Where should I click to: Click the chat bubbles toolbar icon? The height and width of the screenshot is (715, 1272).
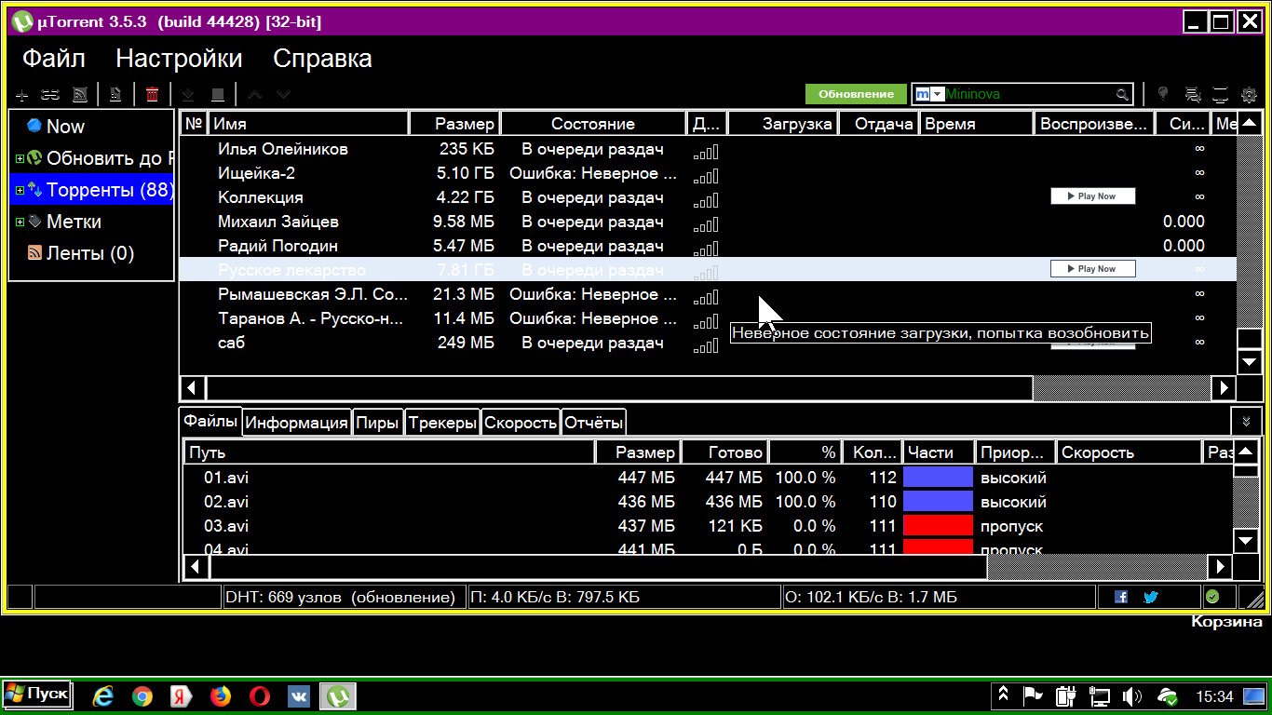pyautogui.click(x=1192, y=94)
